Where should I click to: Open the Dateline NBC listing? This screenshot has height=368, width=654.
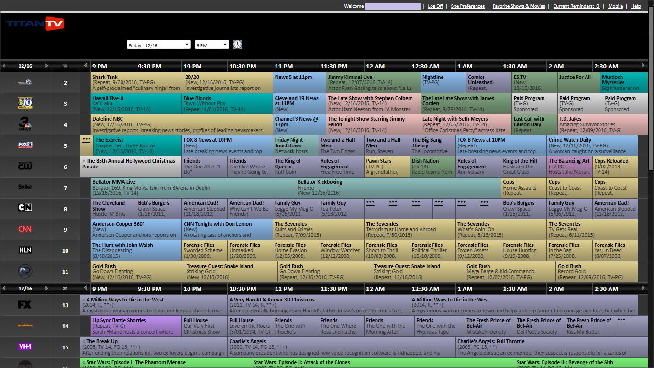pyautogui.click(x=182, y=124)
